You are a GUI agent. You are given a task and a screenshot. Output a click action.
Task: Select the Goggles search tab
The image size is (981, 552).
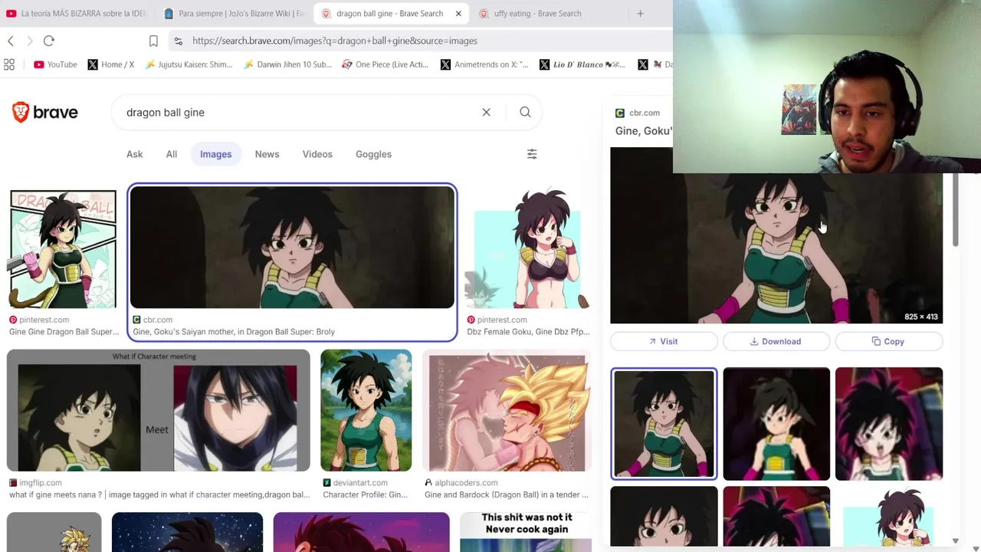373,154
